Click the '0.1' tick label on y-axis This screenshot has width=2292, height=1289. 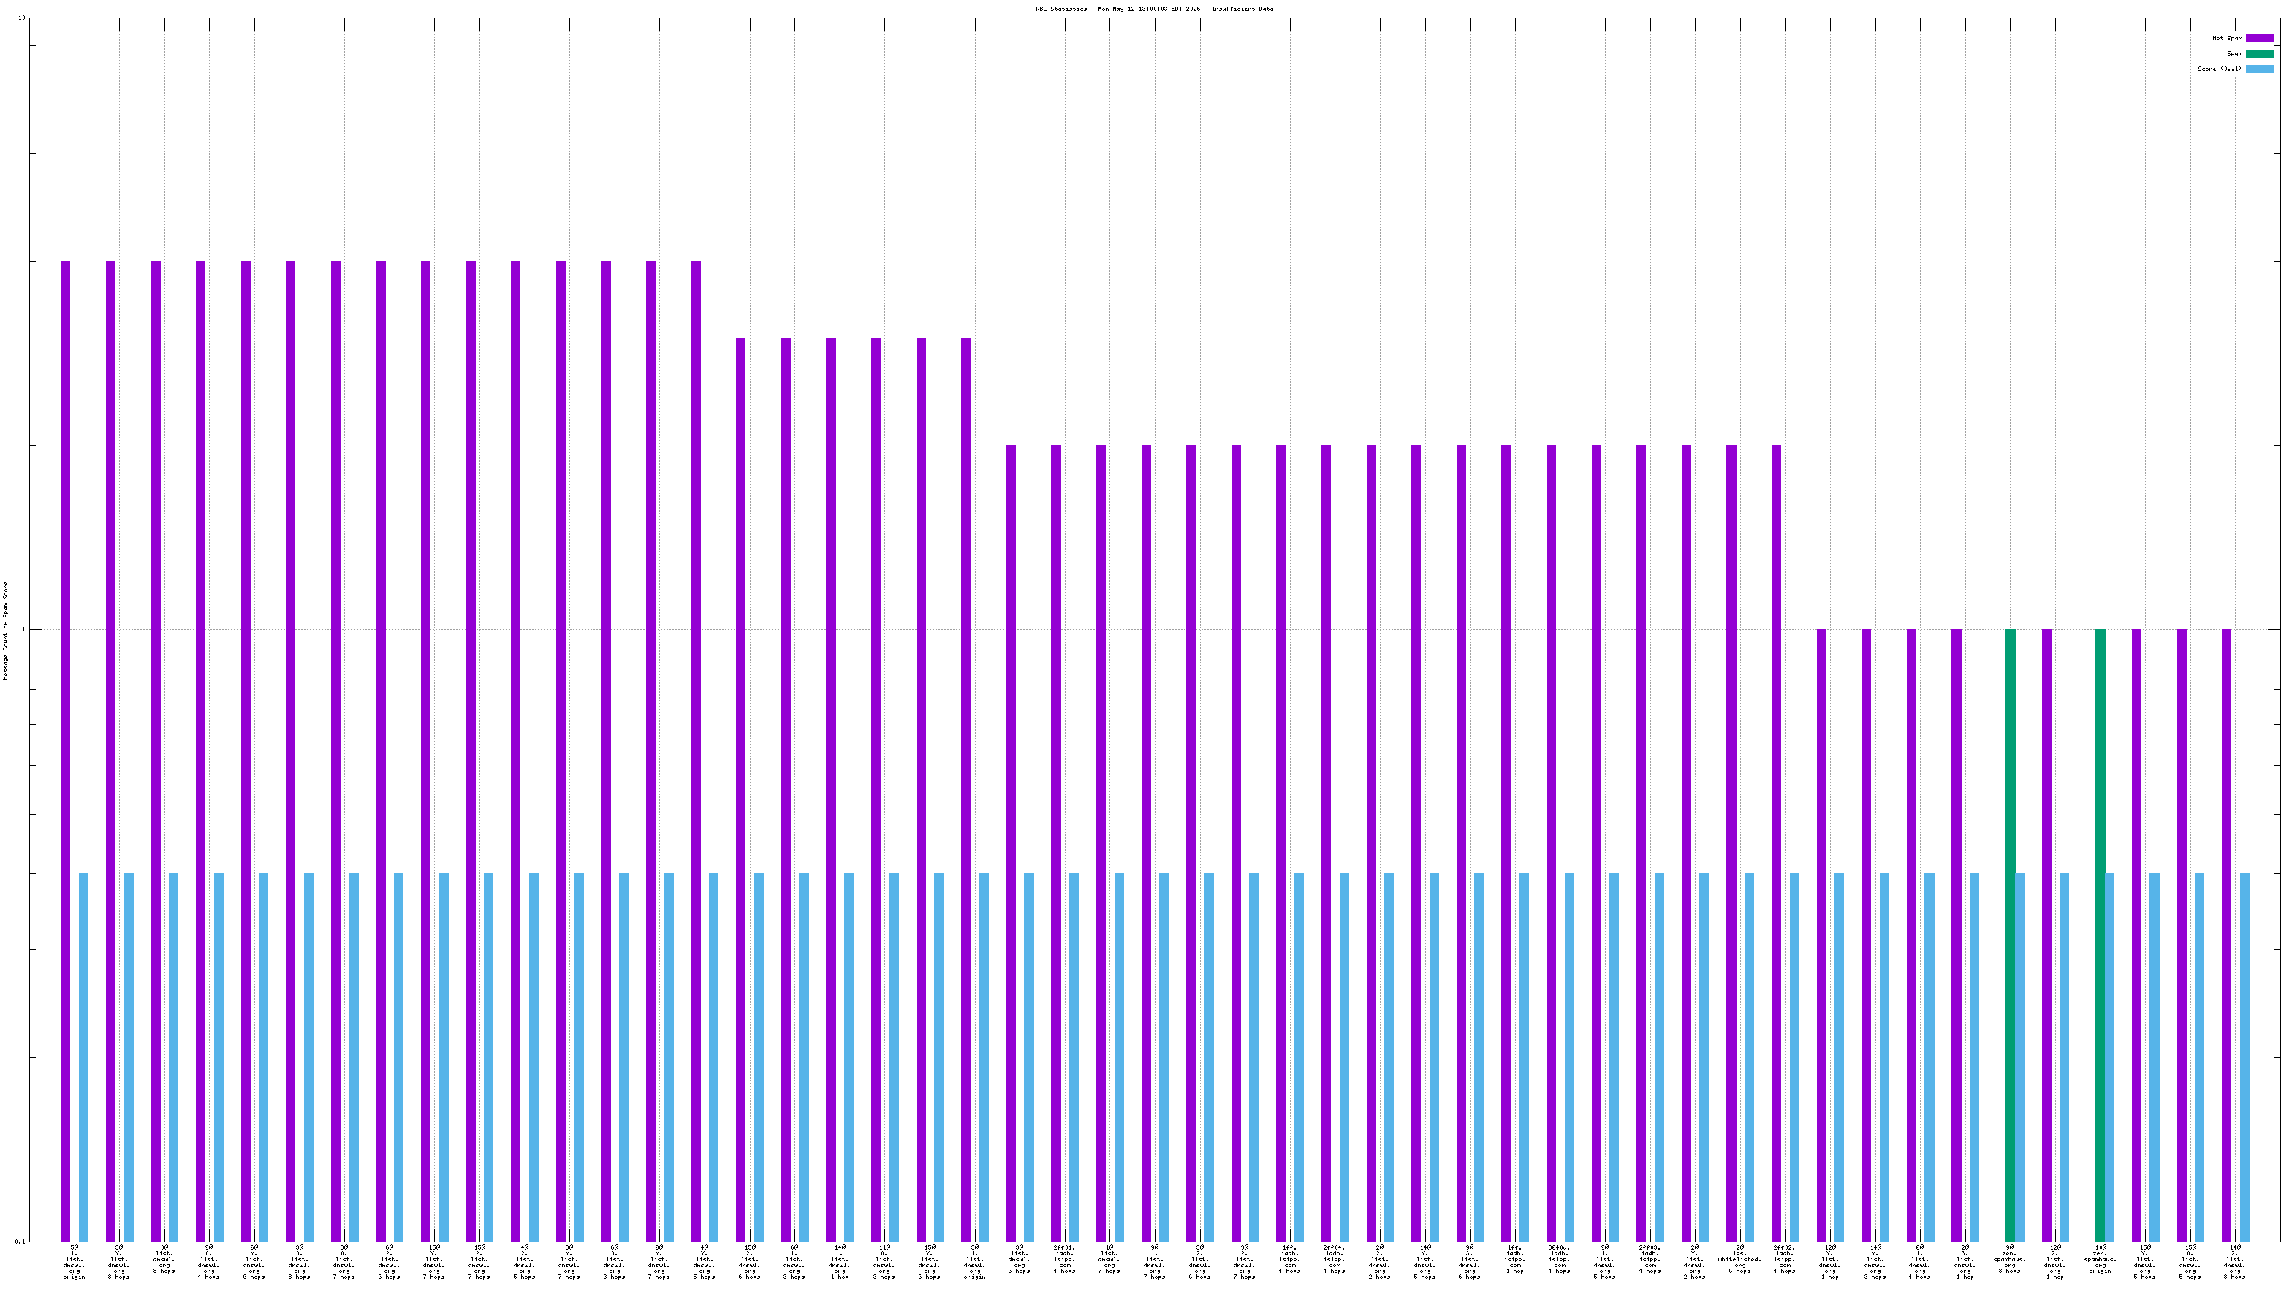(x=20, y=1241)
